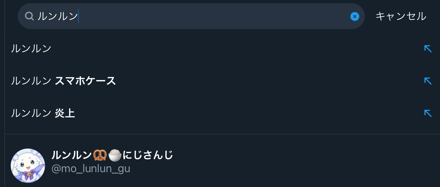
Task: Click the bold 炎上 text
Action: click(x=65, y=113)
